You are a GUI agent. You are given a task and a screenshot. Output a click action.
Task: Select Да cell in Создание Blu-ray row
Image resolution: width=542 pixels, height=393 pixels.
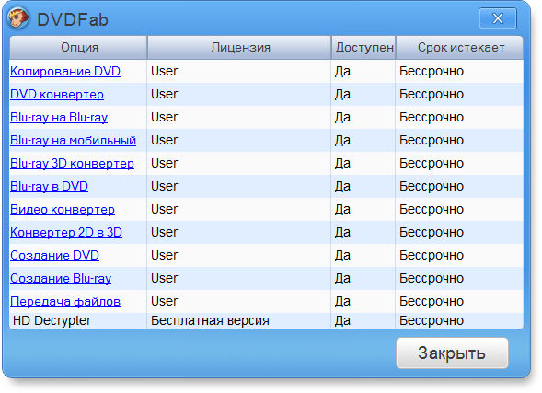[363, 279]
